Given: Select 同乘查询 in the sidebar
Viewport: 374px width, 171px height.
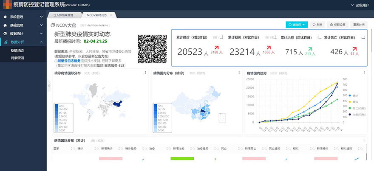Looking at the screenshot, I should 17,57.
